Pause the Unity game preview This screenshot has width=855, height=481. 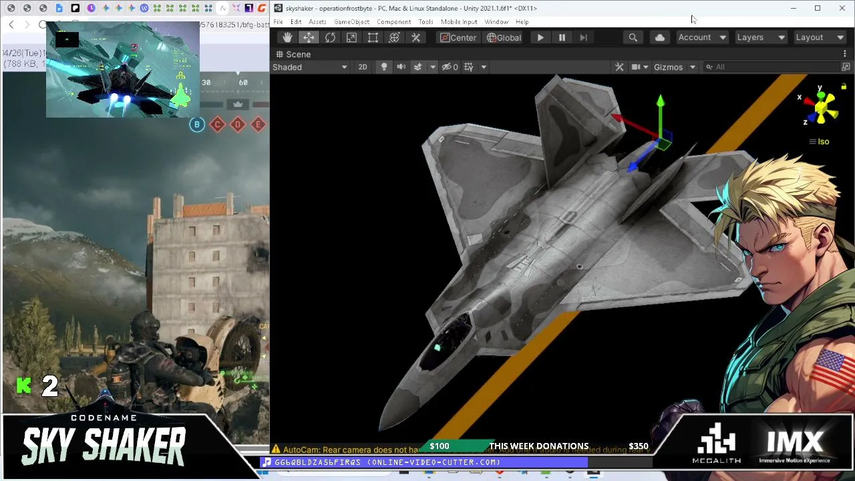[x=562, y=37]
